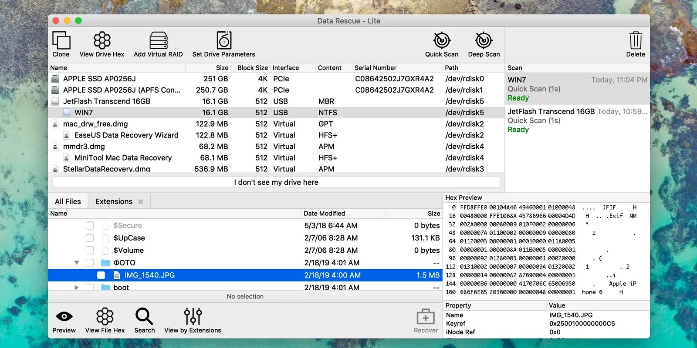
Task: Check the $Secure file checkbox
Action: click(90, 225)
